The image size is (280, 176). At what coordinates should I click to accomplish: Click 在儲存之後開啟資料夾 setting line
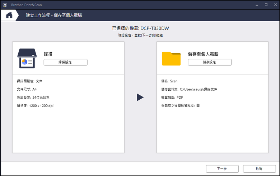click(x=180, y=105)
